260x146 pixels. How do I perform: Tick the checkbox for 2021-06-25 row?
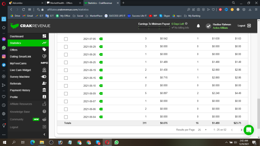[66, 63]
